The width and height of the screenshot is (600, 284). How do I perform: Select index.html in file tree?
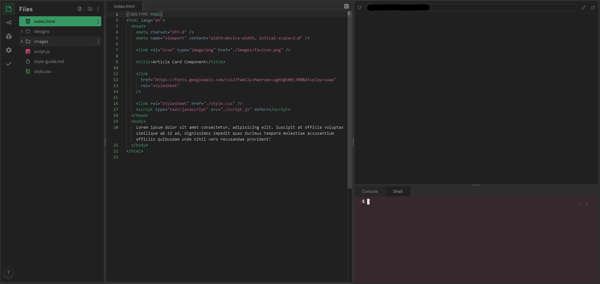pyautogui.click(x=60, y=21)
